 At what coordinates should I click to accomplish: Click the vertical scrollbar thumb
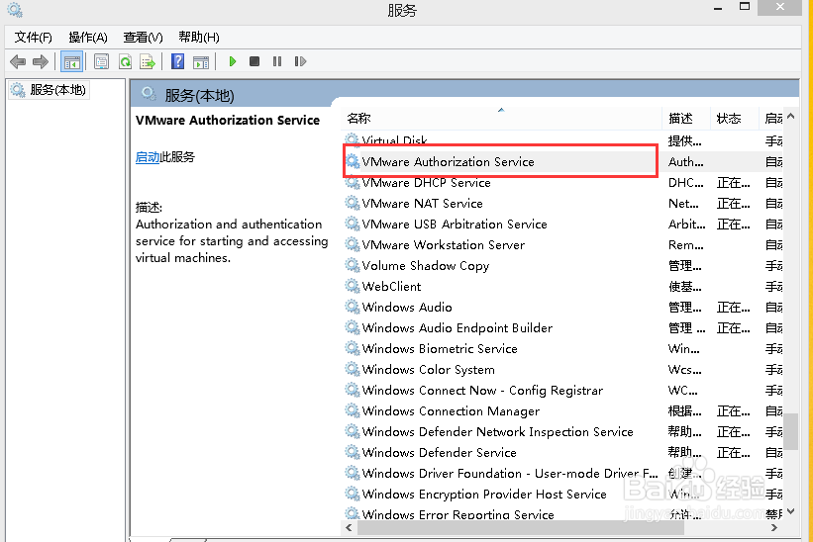point(790,431)
